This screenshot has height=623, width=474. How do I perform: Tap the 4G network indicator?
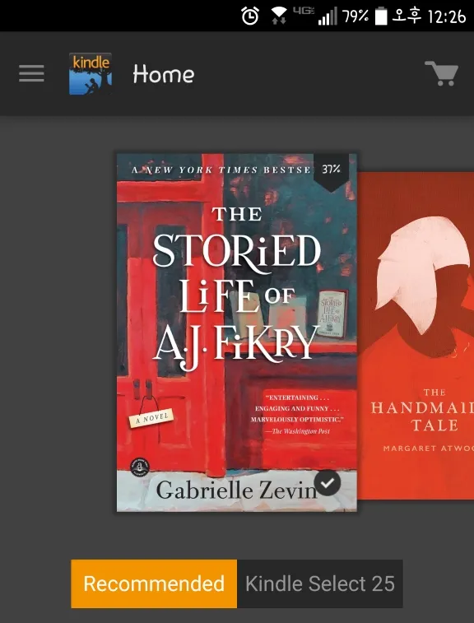[303, 11]
